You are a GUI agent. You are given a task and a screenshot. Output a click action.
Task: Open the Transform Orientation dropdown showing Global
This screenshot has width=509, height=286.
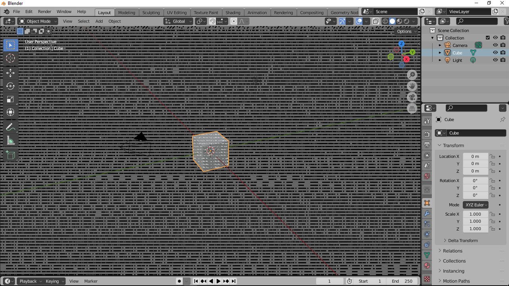178,21
